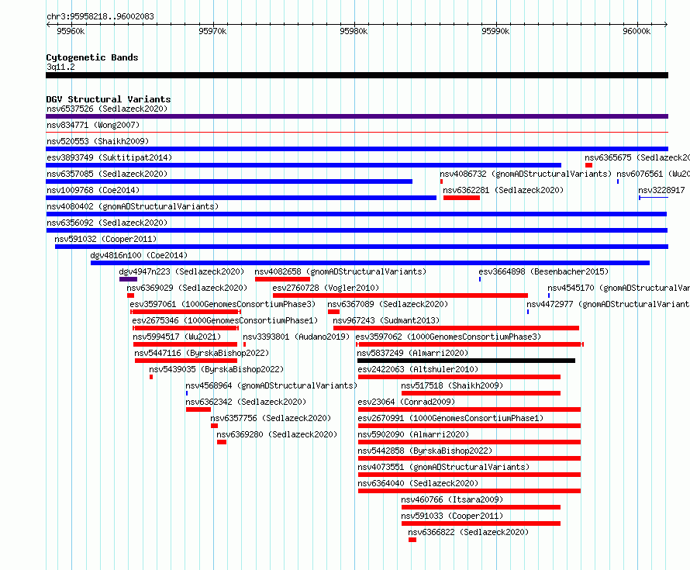Select nsv5442858 (ByrskaBishop2022) label

[x=425, y=451]
